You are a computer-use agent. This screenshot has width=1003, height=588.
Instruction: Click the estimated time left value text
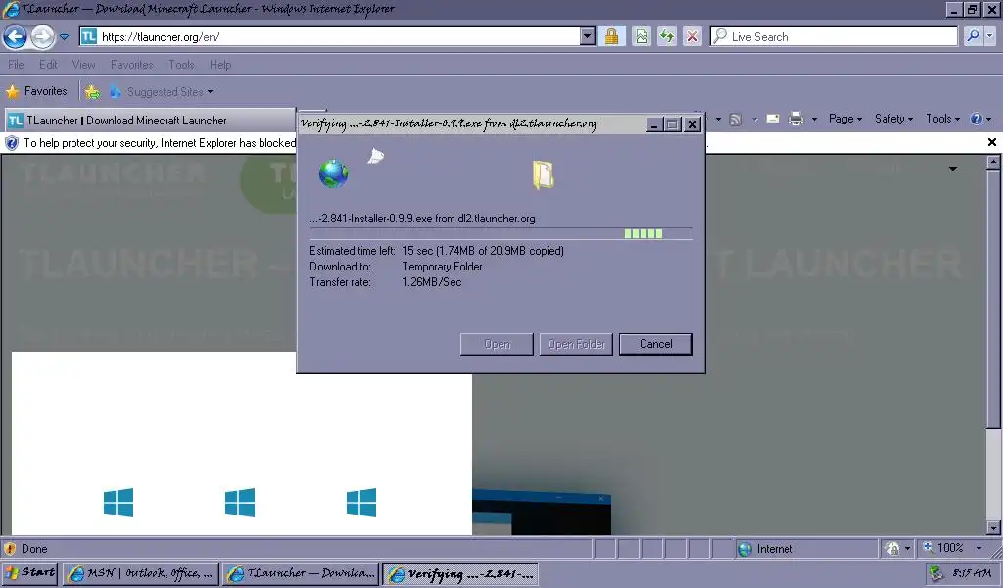[x=483, y=251]
